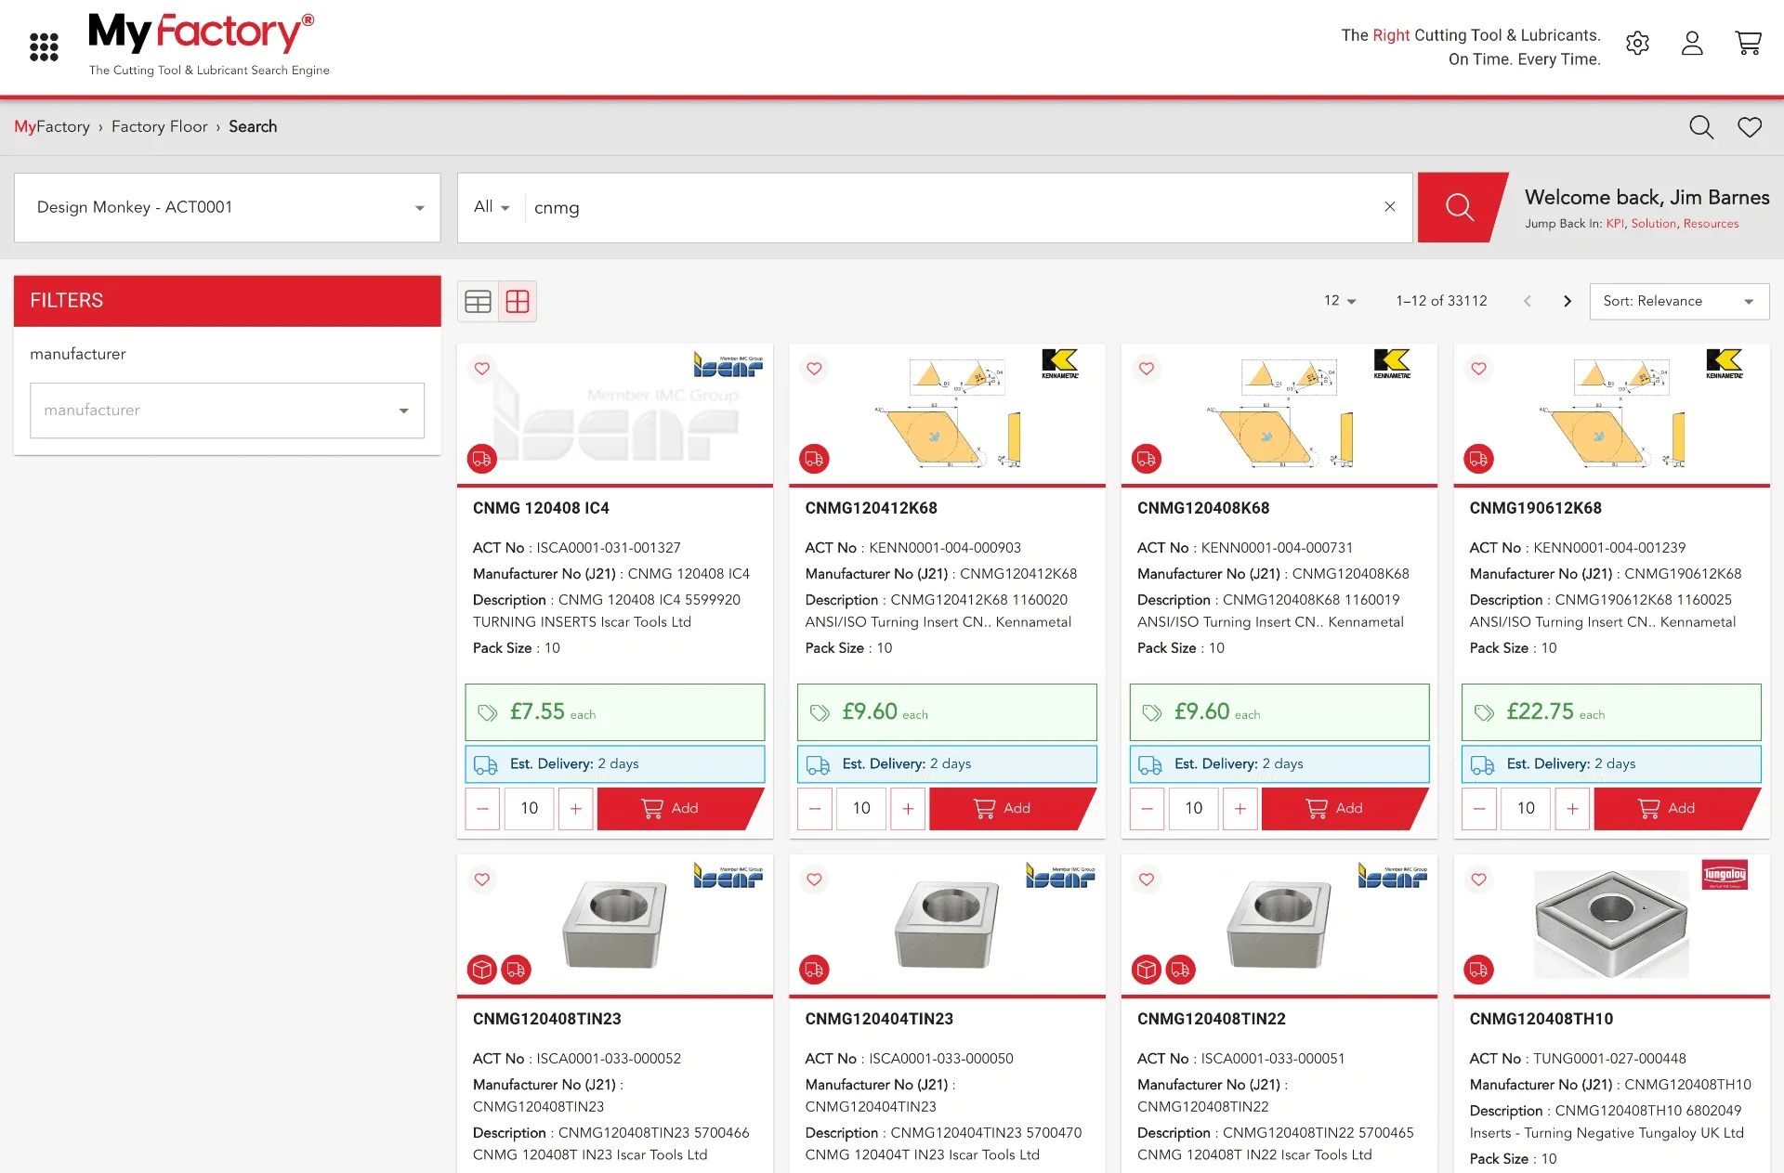Favourite the CNMG120412K68 product

(814, 369)
